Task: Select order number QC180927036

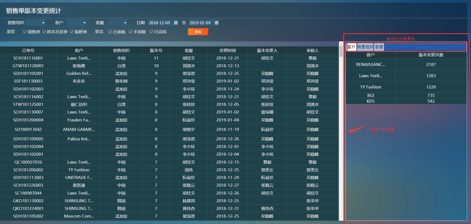Action: click(x=28, y=162)
